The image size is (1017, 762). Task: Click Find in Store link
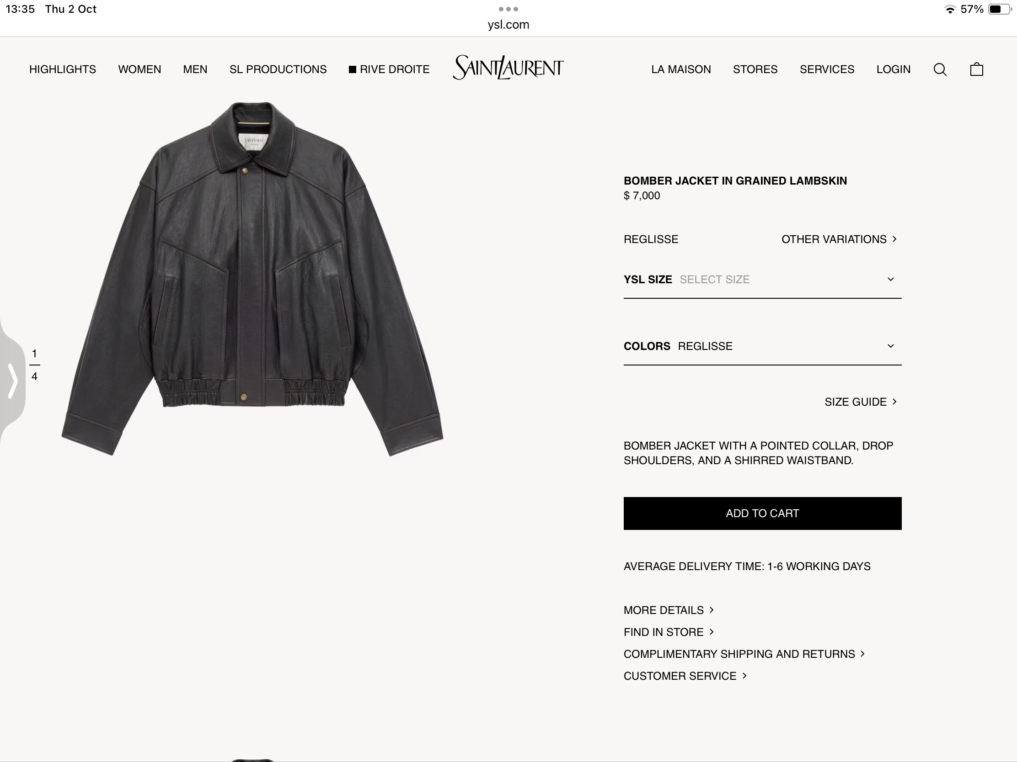(x=669, y=632)
